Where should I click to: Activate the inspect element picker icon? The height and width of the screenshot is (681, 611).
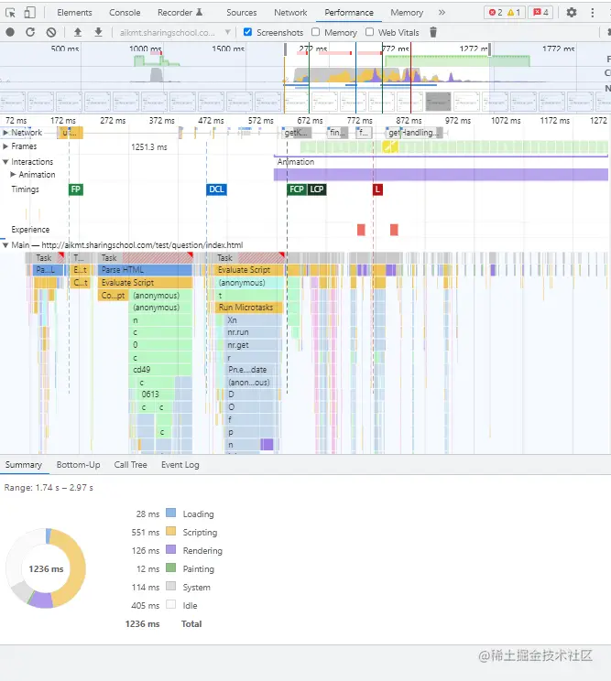10,13
